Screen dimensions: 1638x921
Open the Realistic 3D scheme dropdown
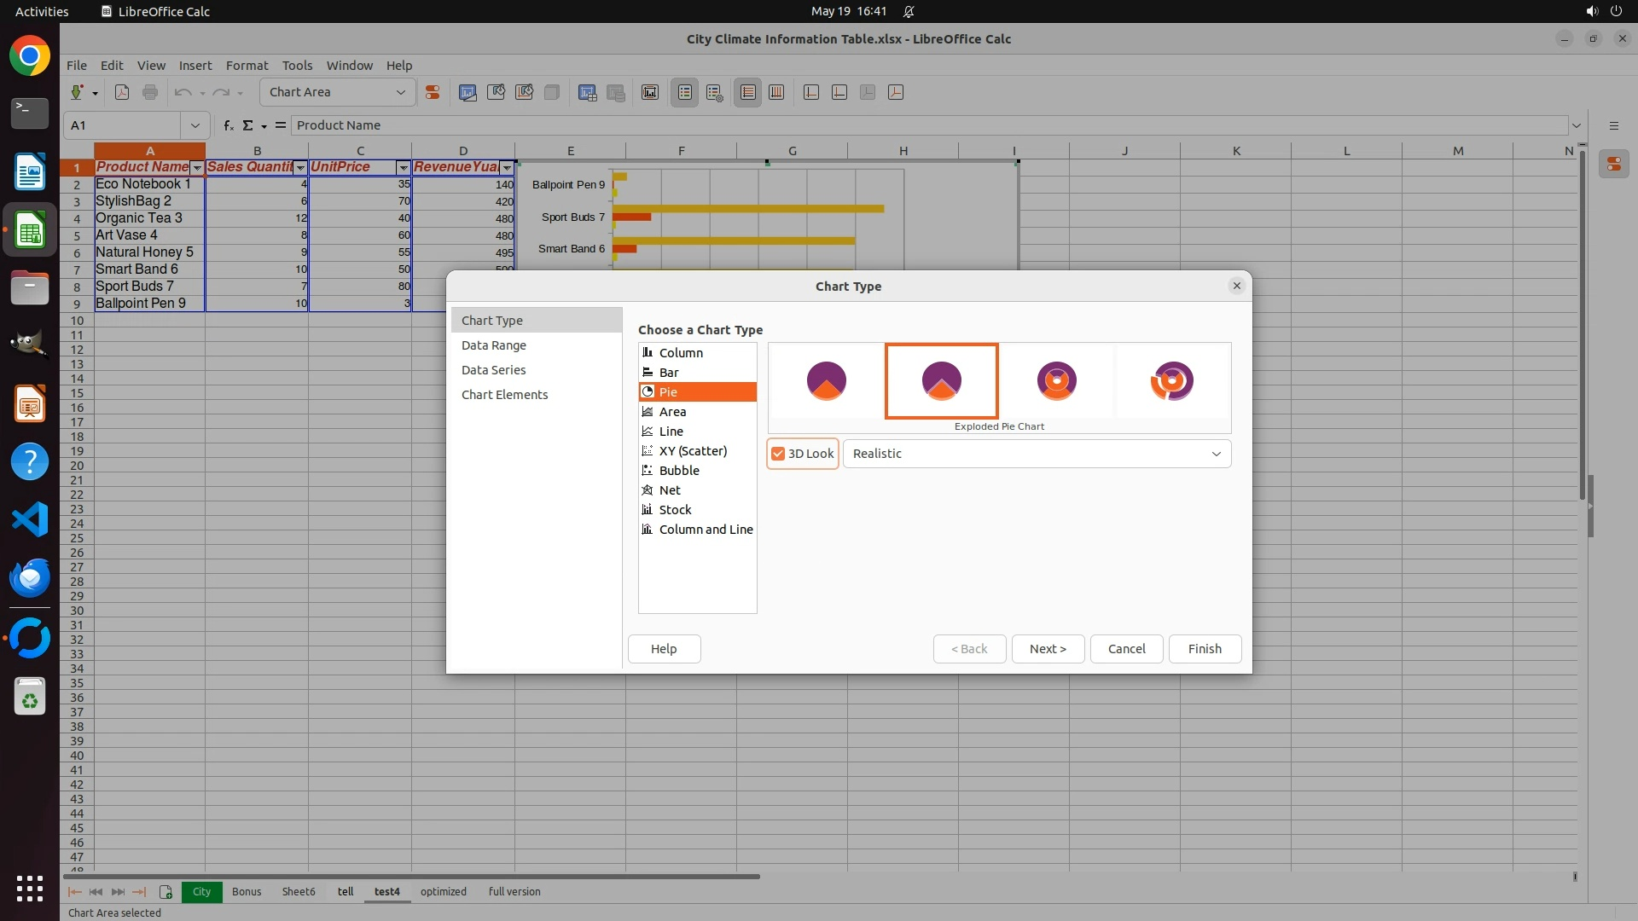[1216, 454]
